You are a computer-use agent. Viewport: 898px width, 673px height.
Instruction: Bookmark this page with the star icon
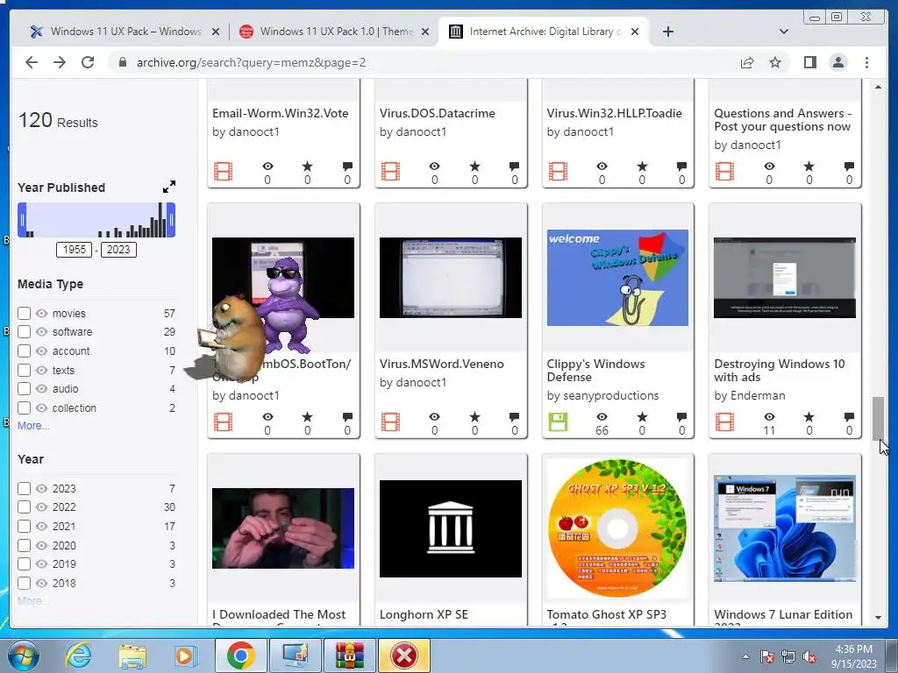pyautogui.click(x=775, y=62)
